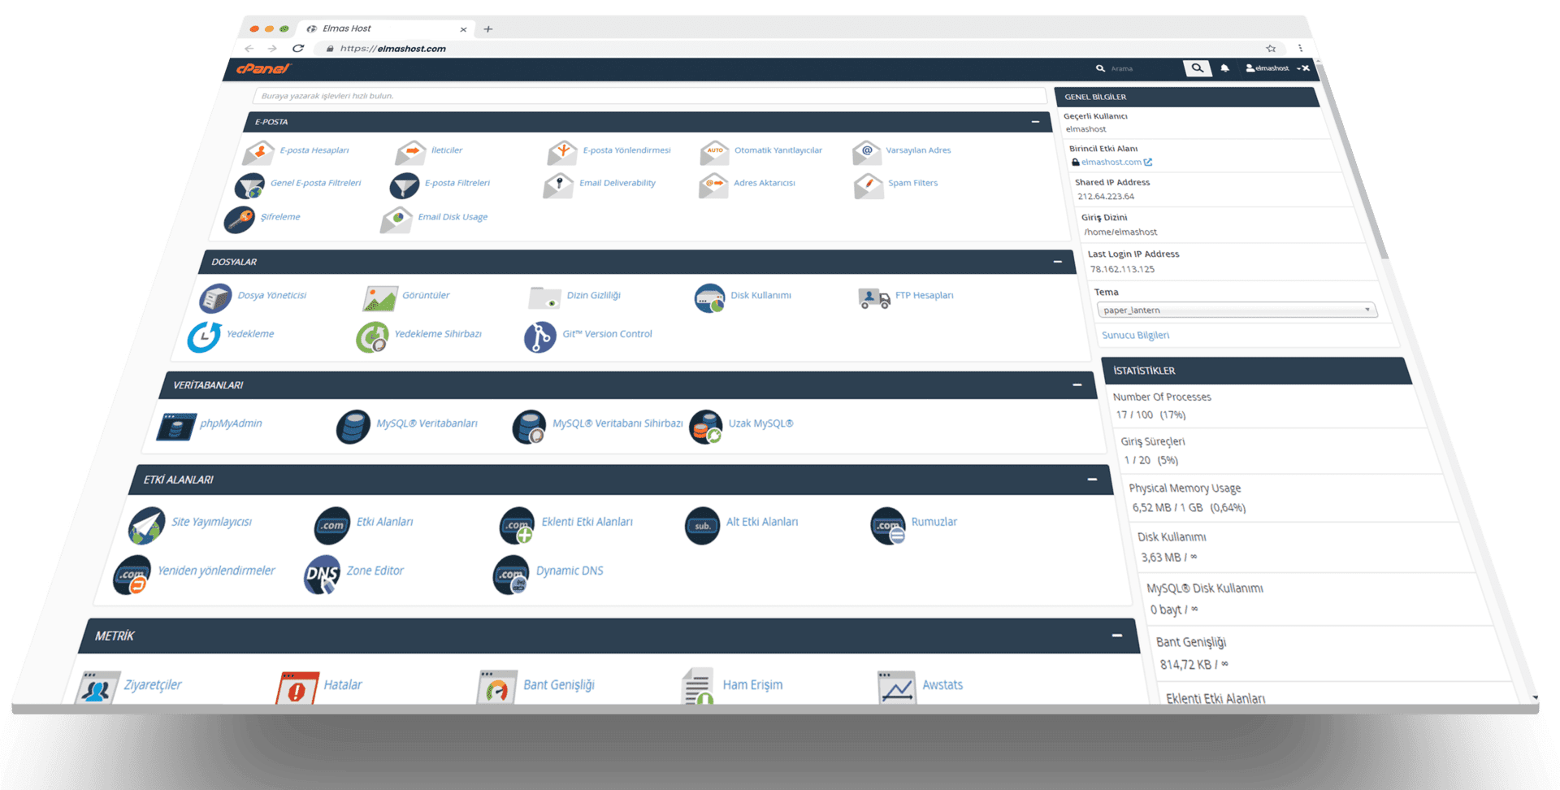Image resolution: width=1560 pixels, height=790 pixels.
Task: Collapse the DOSYALAR section
Action: coord(1057,262)
